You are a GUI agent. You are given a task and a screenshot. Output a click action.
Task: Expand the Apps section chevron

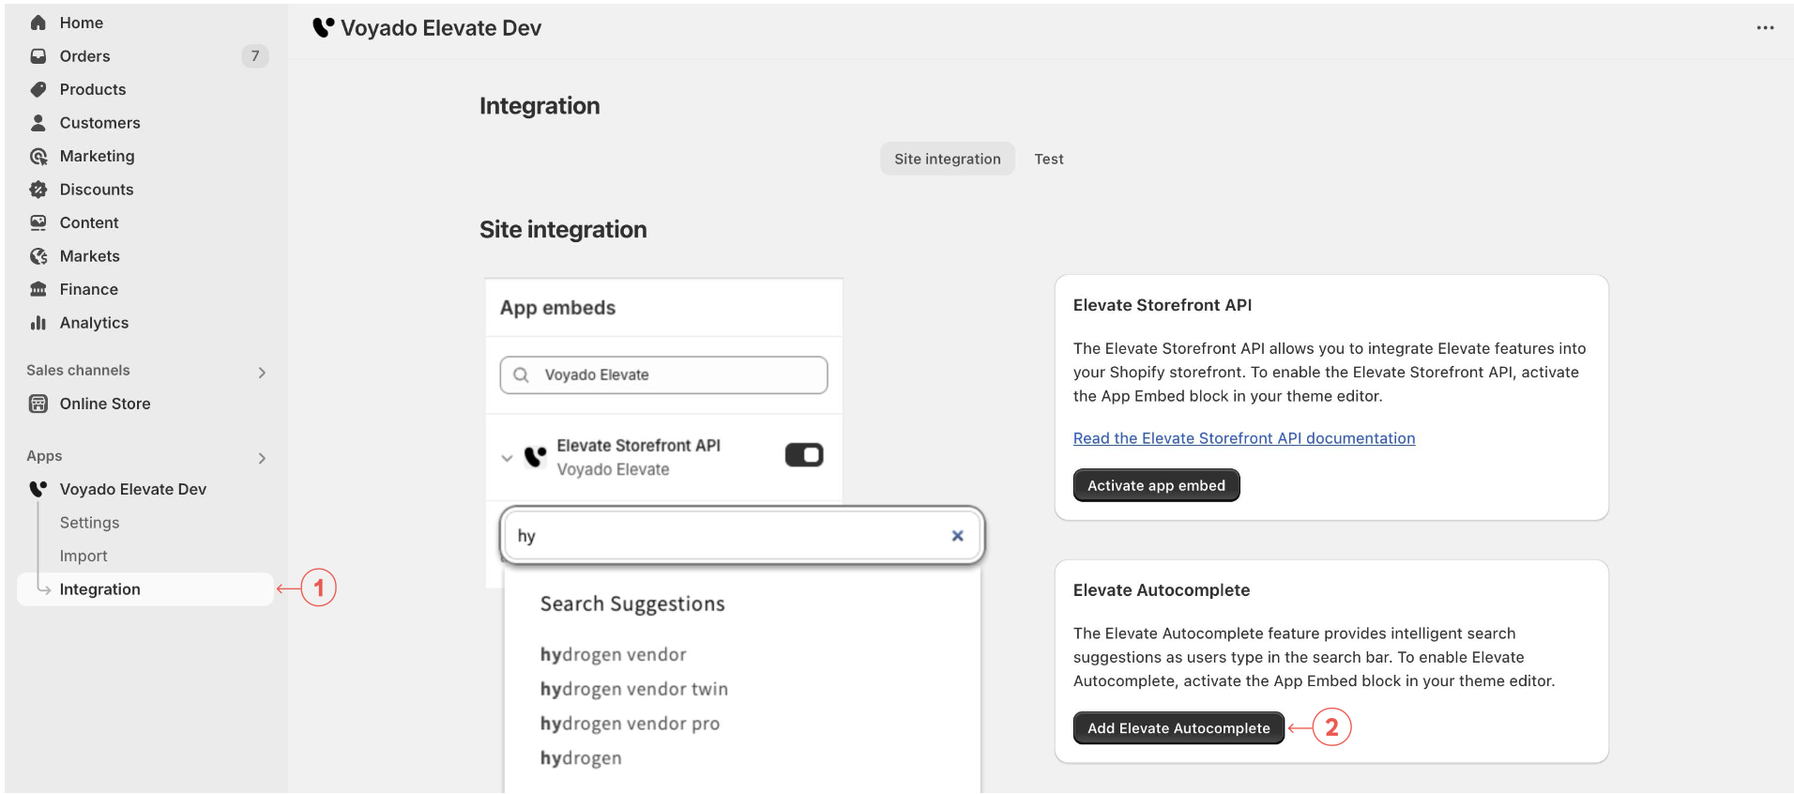(x=262, y=458)
